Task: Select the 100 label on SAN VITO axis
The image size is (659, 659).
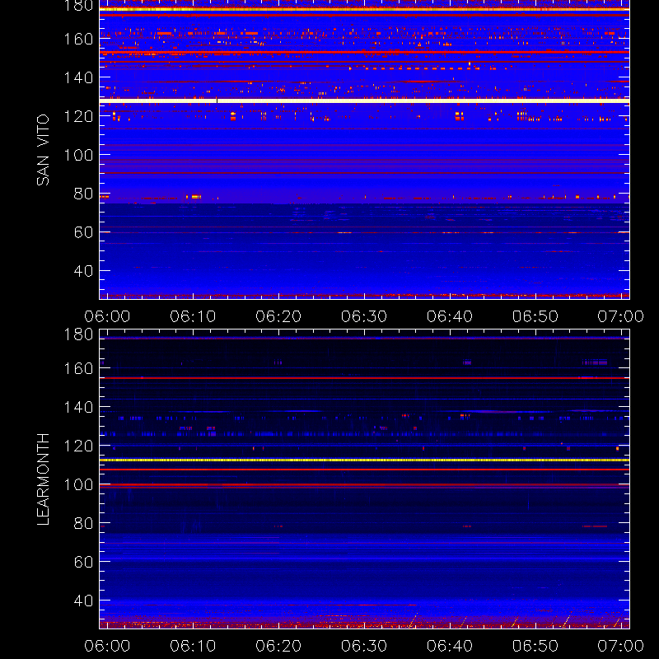Action: point(78,155)
